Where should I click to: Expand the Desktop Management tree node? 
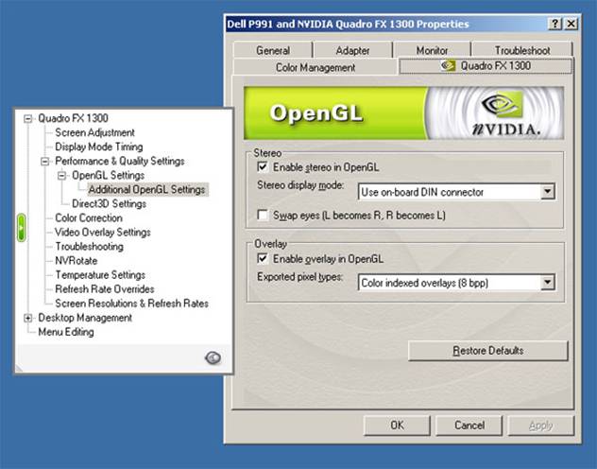(x=28, y=318)
